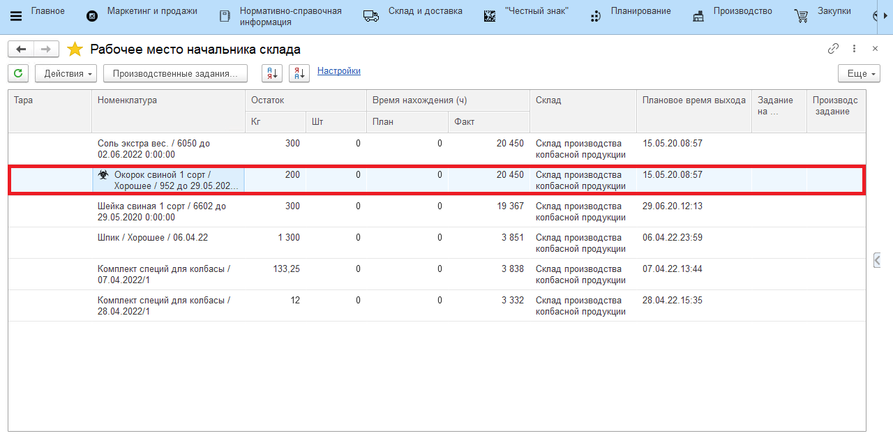Click the Производственные задания button

[175, 73]
